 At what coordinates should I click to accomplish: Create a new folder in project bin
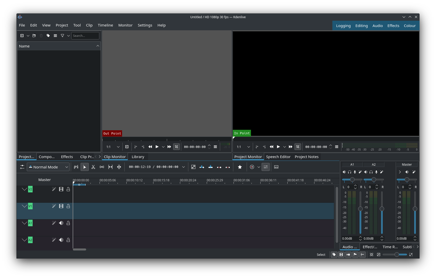(x=34, y=36)
